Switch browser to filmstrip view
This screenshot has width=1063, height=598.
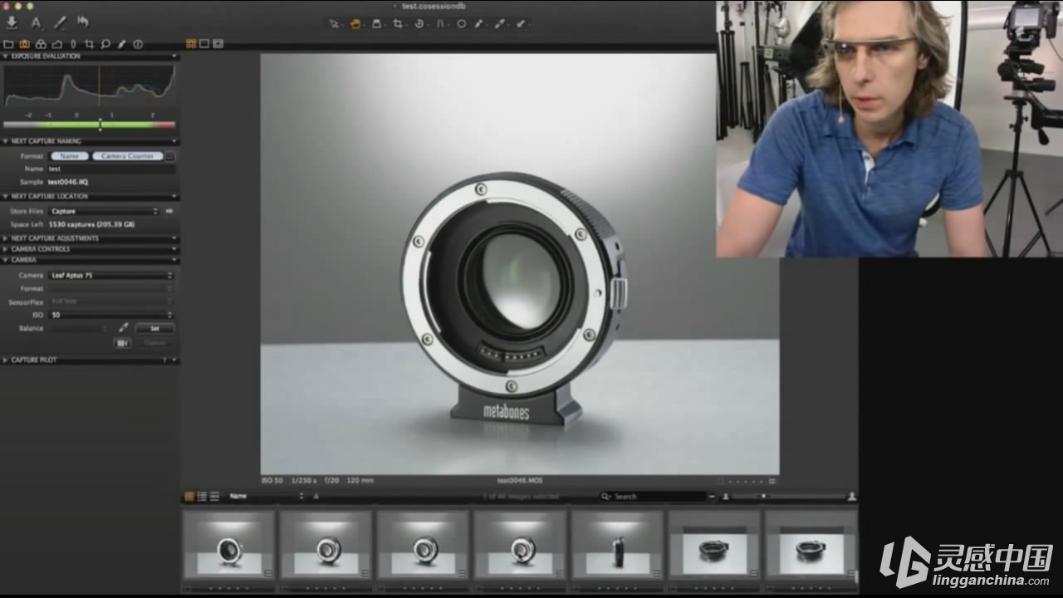point(214,497)
